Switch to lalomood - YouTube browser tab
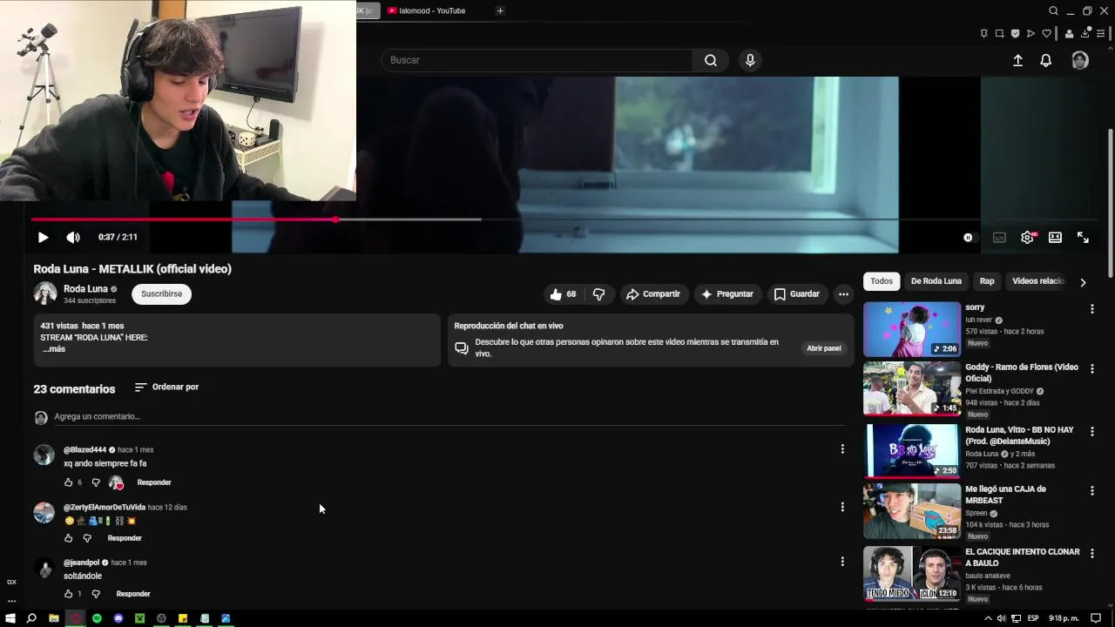Image resolution: width=1115 pixels, height=627 pixels. click(x=433, y=10)
